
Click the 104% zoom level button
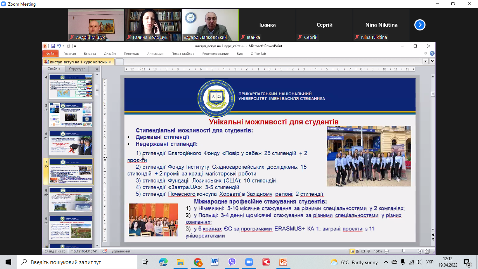pos(378,251)
